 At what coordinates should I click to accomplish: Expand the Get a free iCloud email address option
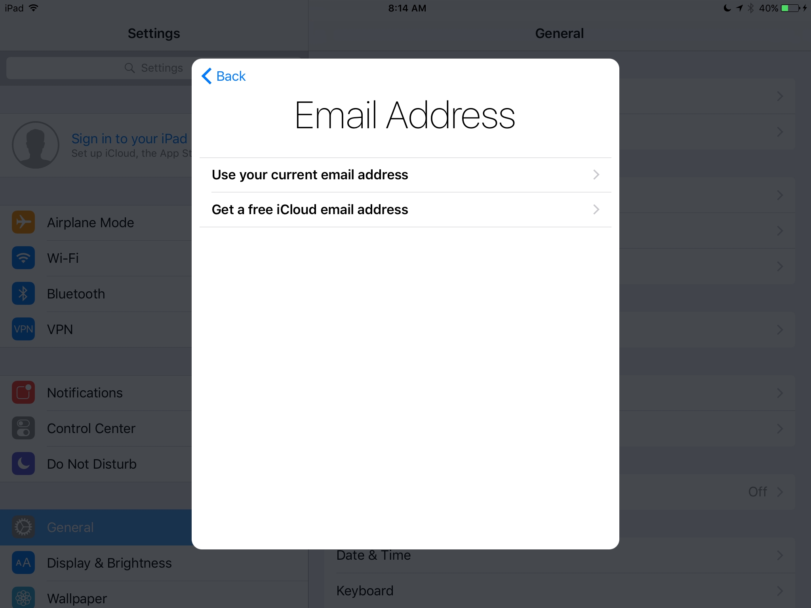pos(405,209)
